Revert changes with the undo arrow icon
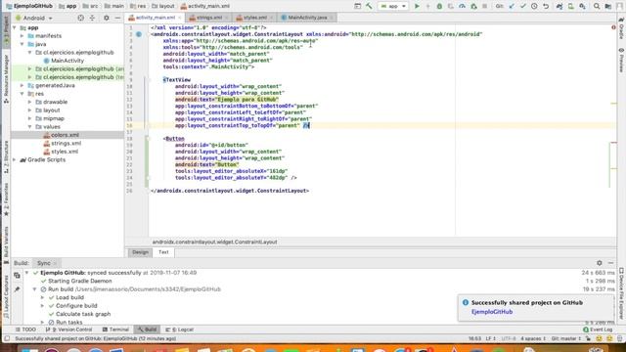The width and height of the screenshot is (626, 352). (546, 6)
